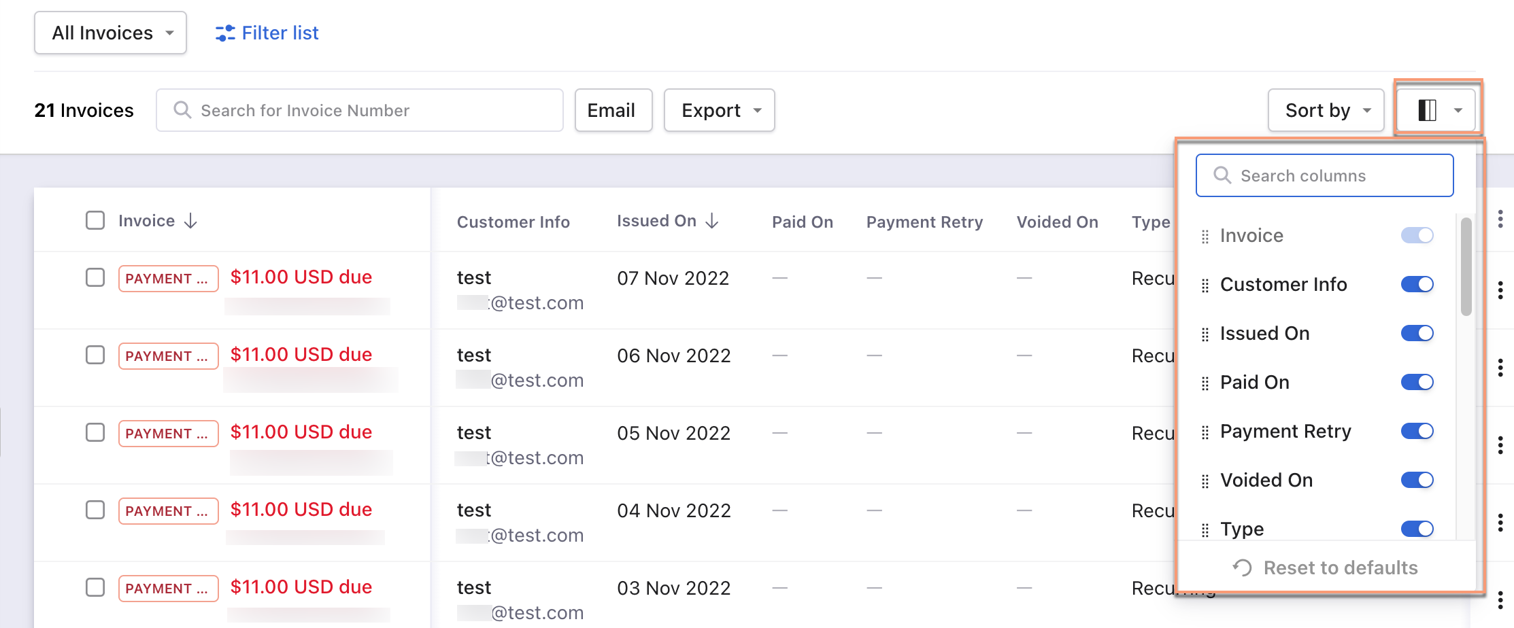Image resolution: width=1514 pixels, height=628 pixels.
Task: Disable the Payment Retry column toggle
Action: (x=1417, y=432)
